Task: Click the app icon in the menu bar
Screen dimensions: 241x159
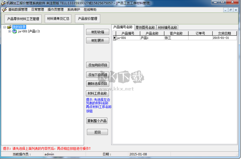Action: click(4, 10)
